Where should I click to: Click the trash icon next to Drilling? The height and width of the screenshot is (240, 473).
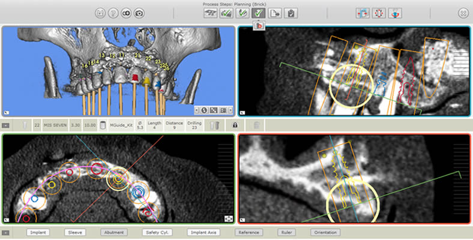tap(214, 125)
